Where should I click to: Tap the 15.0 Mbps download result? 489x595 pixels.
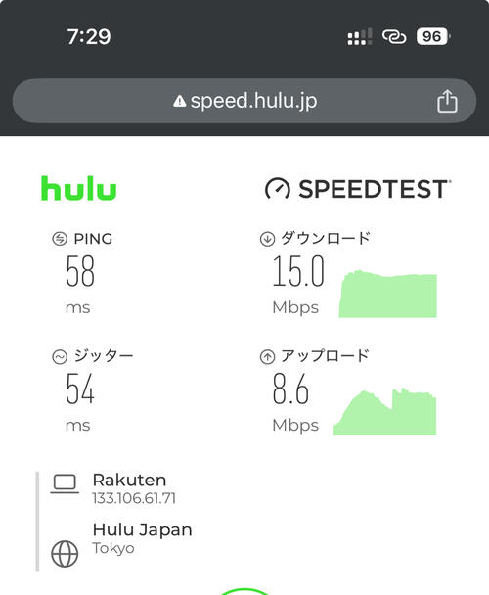pos(298,270)
